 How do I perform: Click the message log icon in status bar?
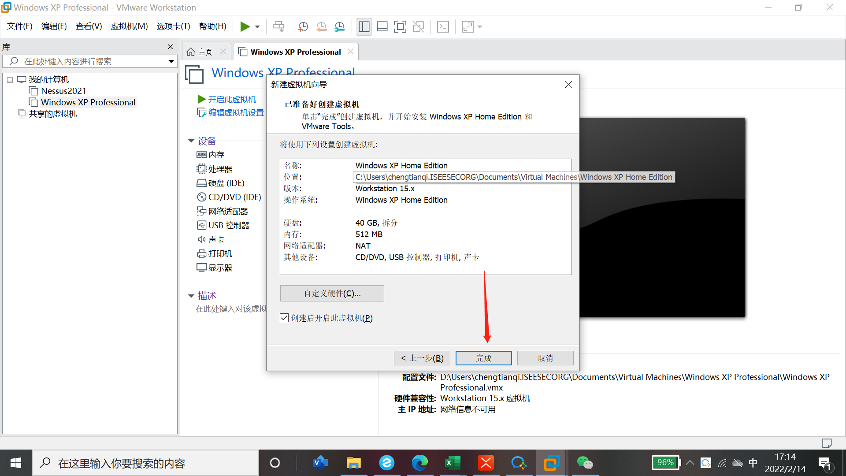click(827, 443)
